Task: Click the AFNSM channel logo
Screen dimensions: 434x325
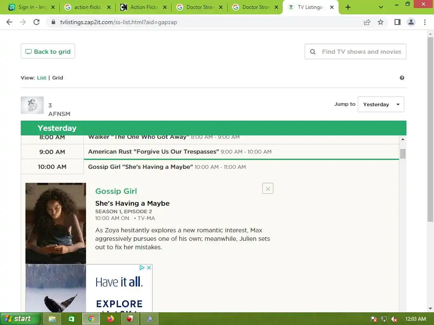Action: (32, 105)
